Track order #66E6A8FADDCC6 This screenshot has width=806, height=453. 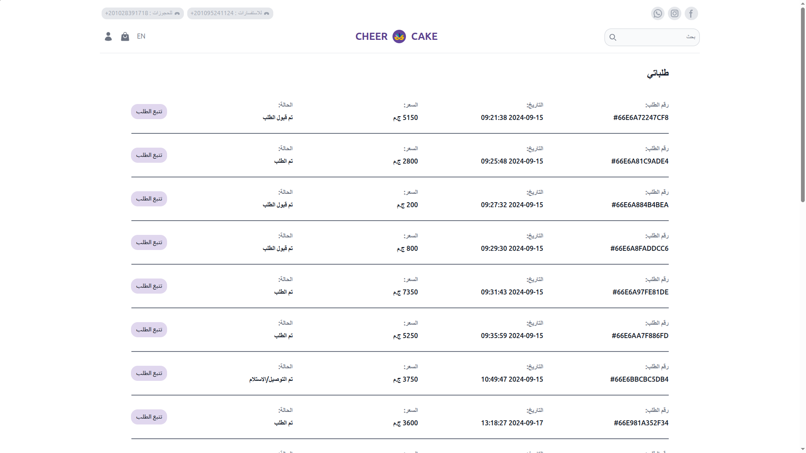149,242
